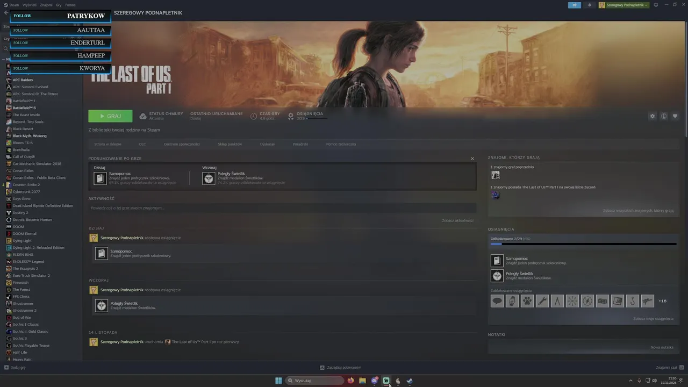Click blue announcements button in title bar
The height and width of the screenshot is (387, 688).
[x=575, y=5]
